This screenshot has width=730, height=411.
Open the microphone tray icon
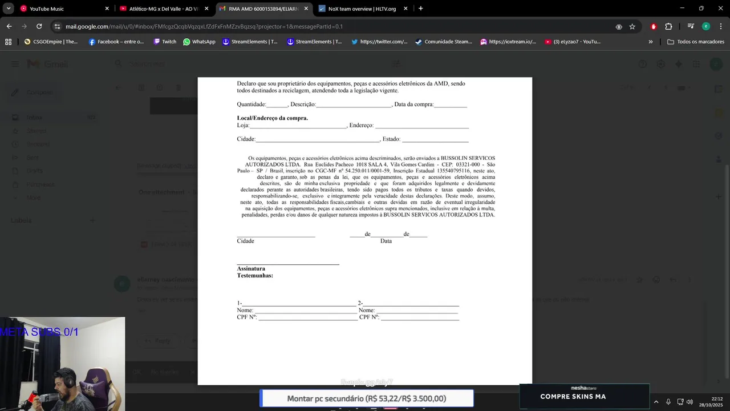(668, 402)
